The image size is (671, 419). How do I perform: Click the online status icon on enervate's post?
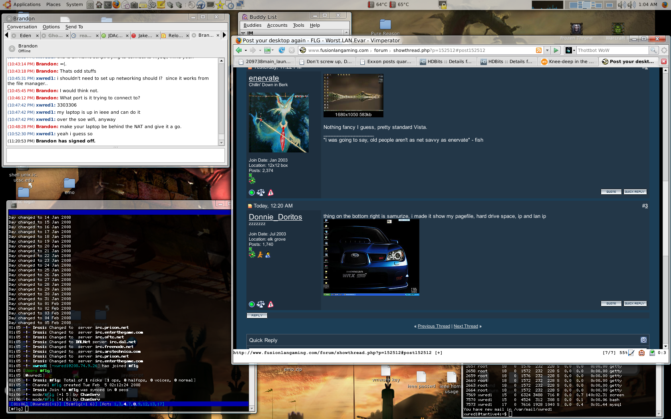pos(252,193)
